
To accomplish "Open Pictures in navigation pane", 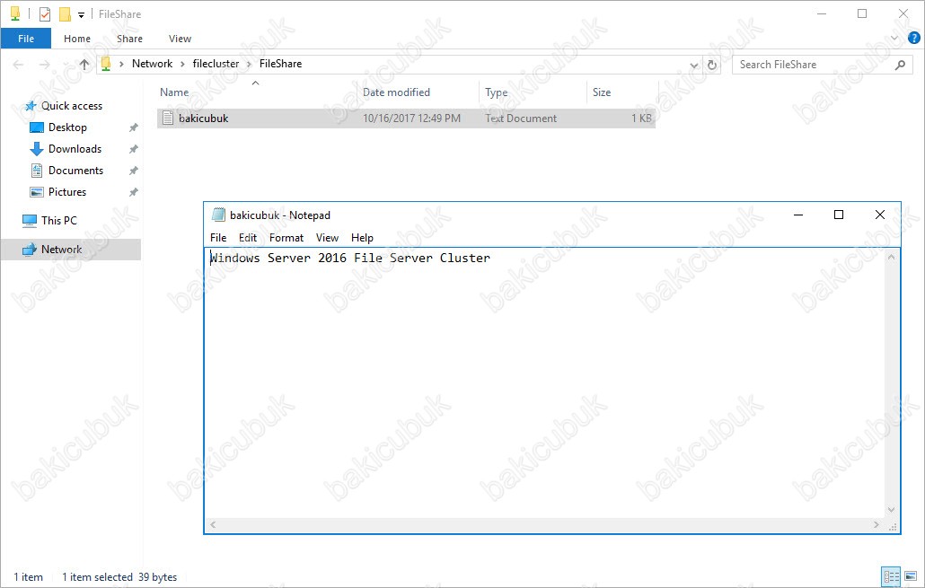I will (x=67, y=192).
